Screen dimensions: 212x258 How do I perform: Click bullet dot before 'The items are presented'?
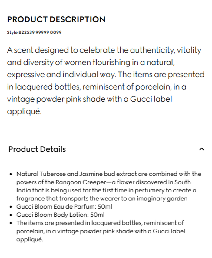click(x=11, y=223)
